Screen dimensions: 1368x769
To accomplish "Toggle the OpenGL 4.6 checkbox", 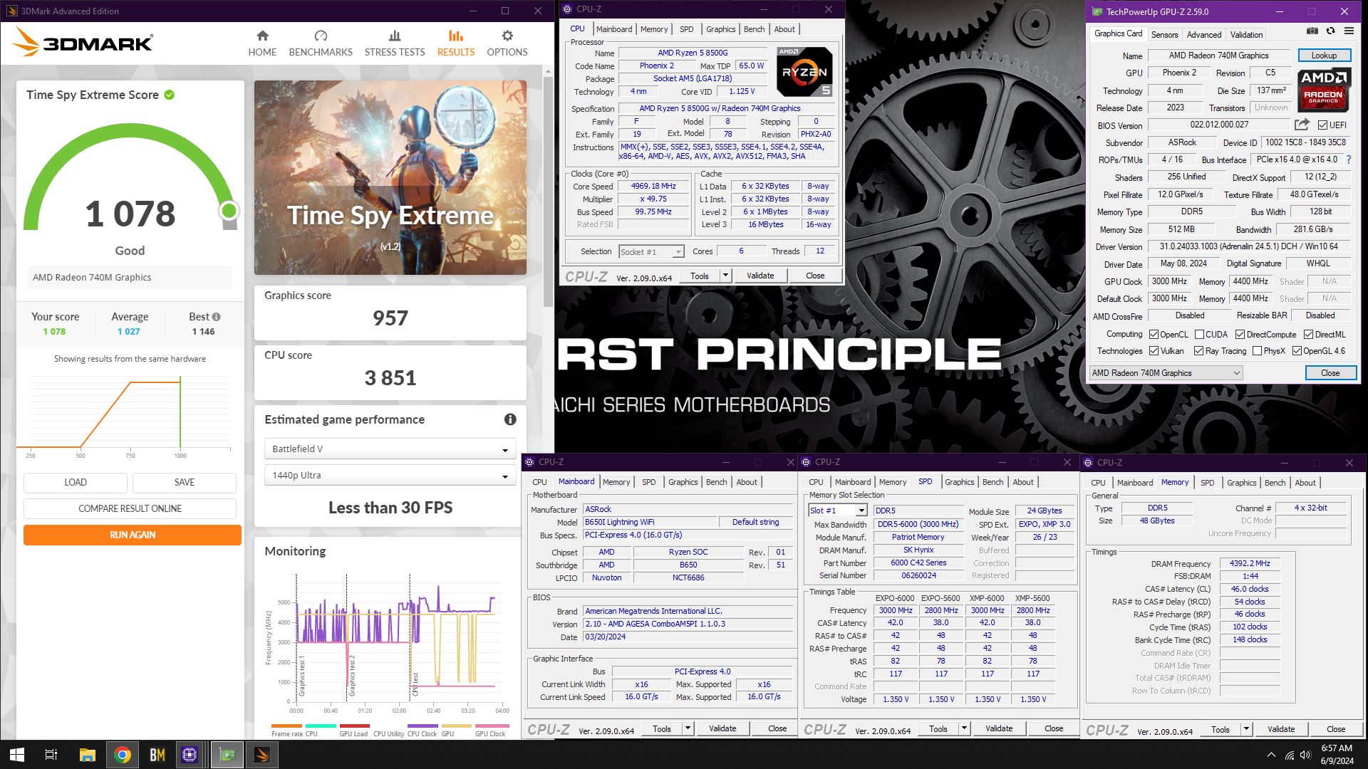I will tap(1297, 351).
